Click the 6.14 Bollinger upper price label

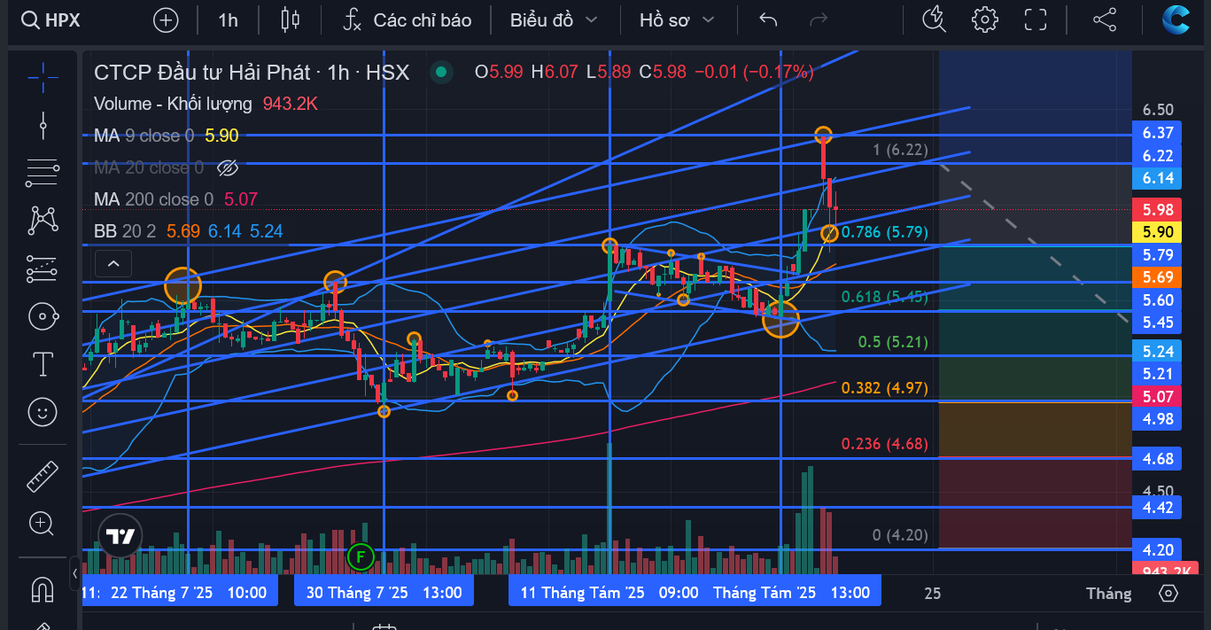point(1157,178)
